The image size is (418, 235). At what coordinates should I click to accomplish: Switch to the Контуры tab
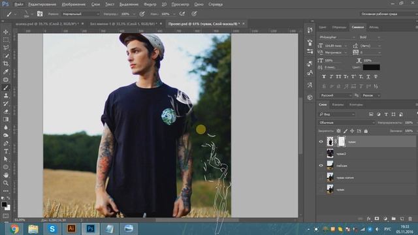pyautogui.click(x=356, y=104)
